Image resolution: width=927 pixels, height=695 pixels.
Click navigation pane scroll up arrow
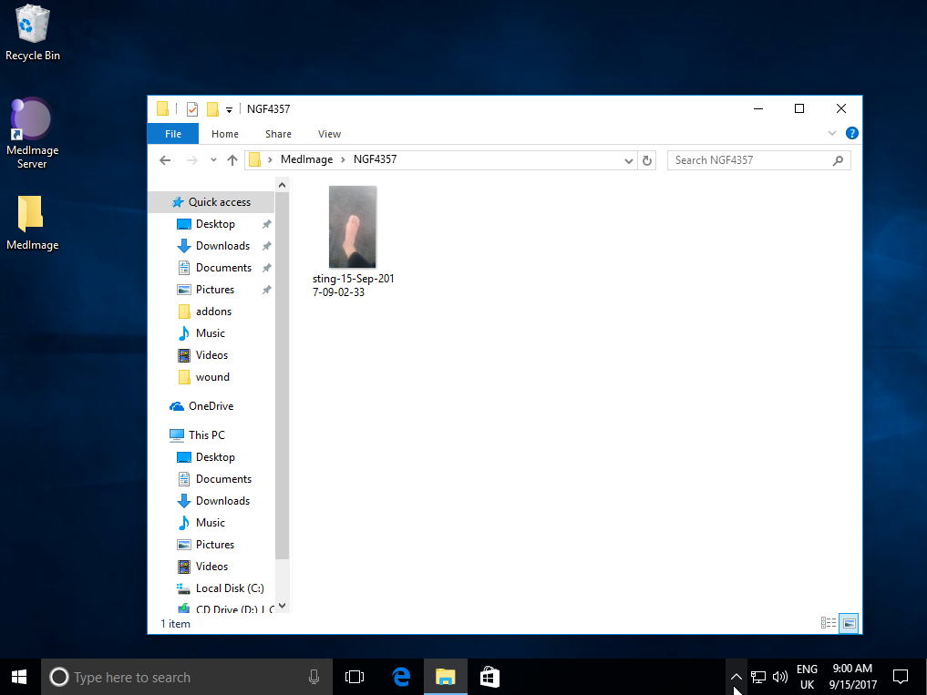coord(282,186)
